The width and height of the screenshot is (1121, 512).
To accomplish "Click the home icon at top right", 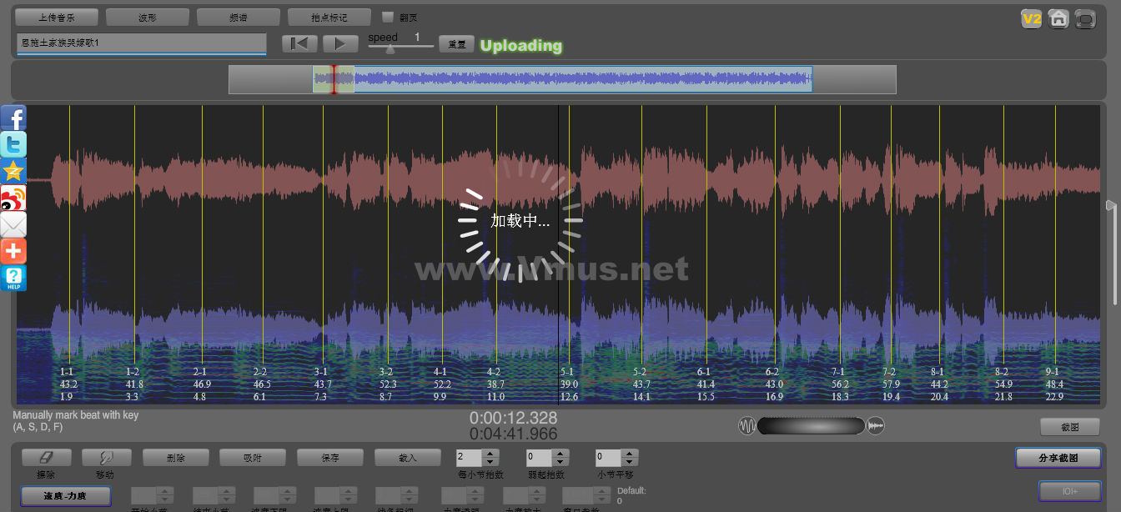I will click(1058, 18).
